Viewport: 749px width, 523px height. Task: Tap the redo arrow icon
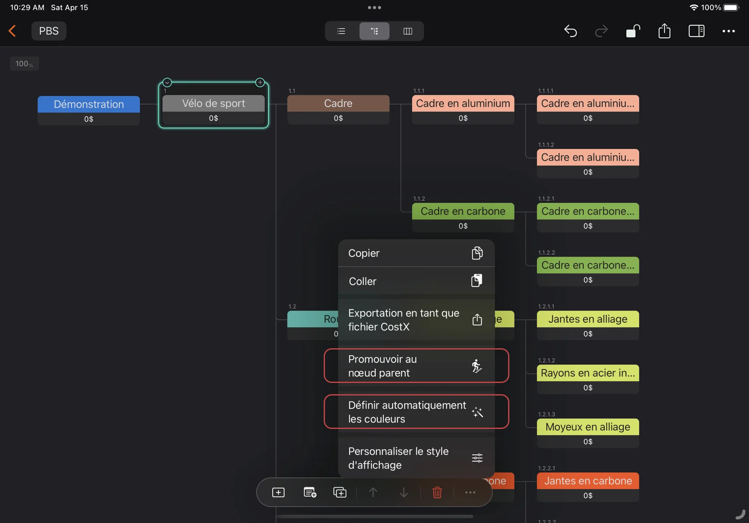(x=601, y=31)
